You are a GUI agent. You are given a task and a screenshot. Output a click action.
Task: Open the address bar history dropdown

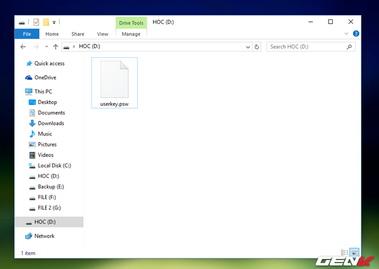tap(248, 47)
